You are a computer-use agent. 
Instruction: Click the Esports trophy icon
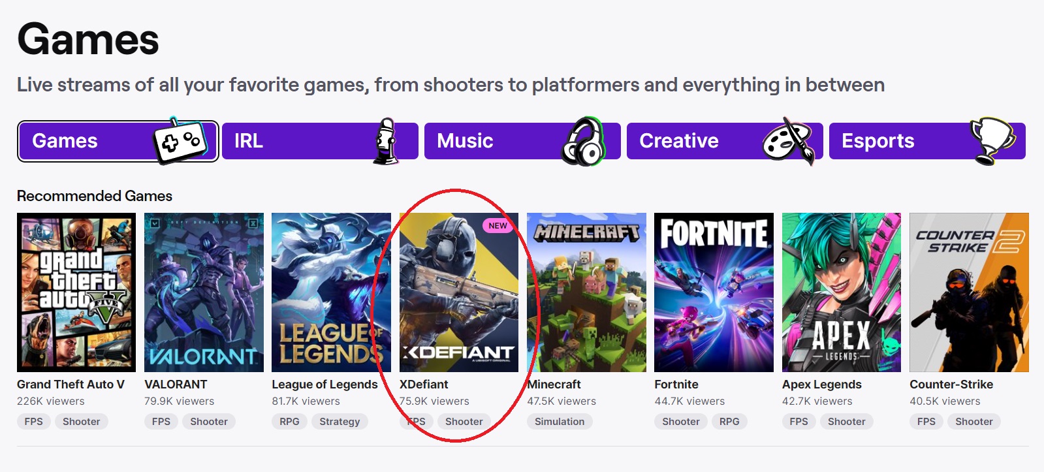[992, 140]
